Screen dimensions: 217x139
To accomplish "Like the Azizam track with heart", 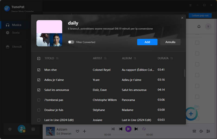I will click(78, 131).
